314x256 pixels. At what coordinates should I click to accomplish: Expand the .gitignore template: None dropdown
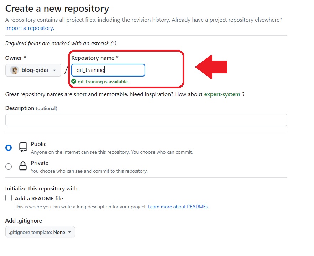click(x=40, y=232)
